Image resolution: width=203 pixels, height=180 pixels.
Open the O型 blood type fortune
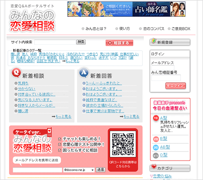164,155
